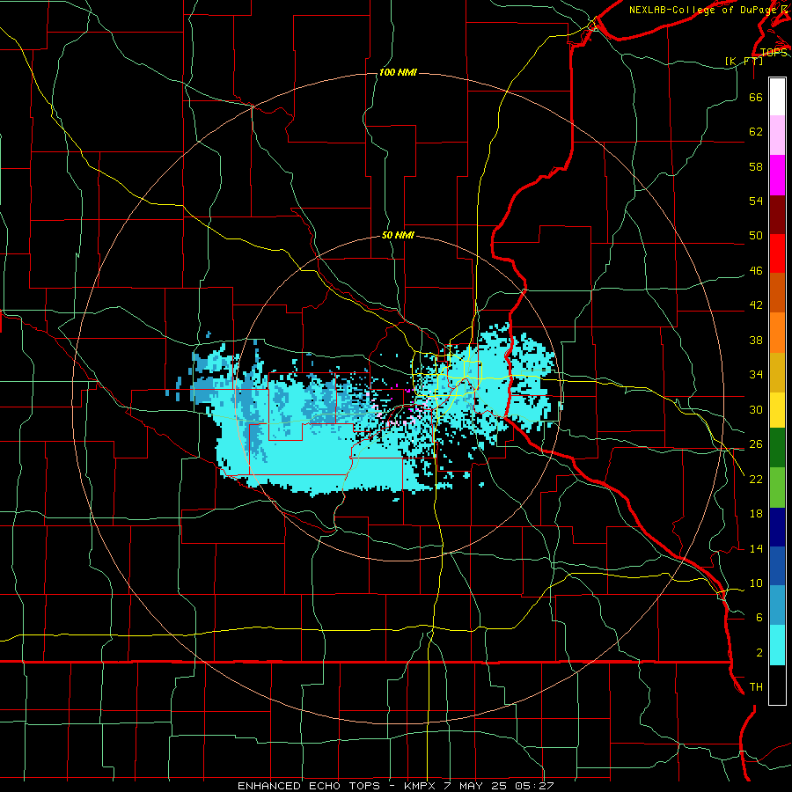Click the '42' legend value
Image resolution: width=792 pixels, height=792 pixels.
point(756,305)
